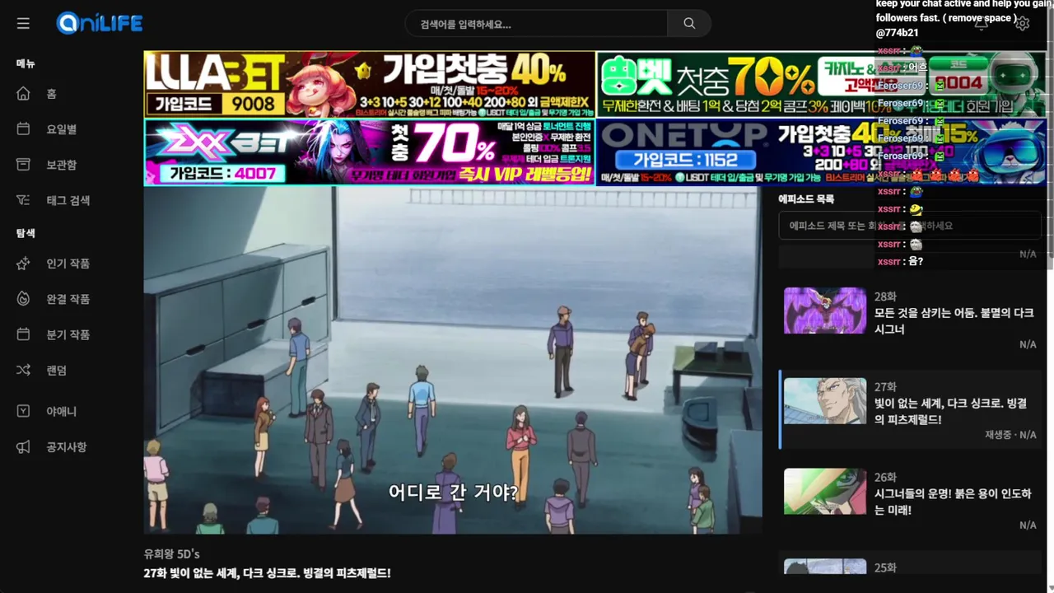Click the 야애니 icon
The image size is (1054, 593).
[x=23, y=411]
